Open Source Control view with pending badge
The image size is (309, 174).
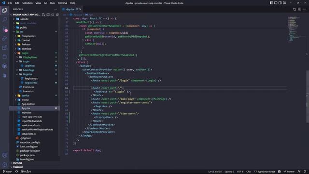coord(4,29)
